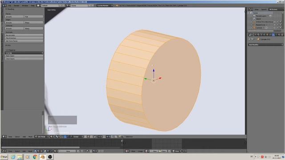Click Clear Seam button
The width and height of the screenshot is (285, 160).
24,59
